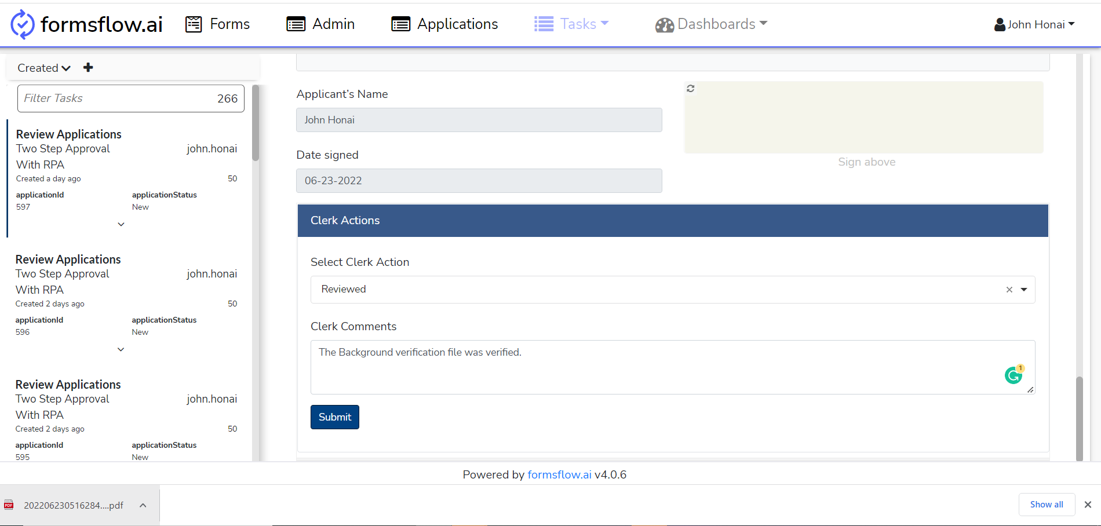Click the PDF file icon in downloads bar
Image resolution: width=1101 pixels, height=526 pixels.
tap(9, 505)
